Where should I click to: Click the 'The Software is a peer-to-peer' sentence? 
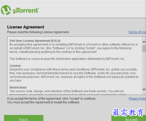click(x=67, y=59)
